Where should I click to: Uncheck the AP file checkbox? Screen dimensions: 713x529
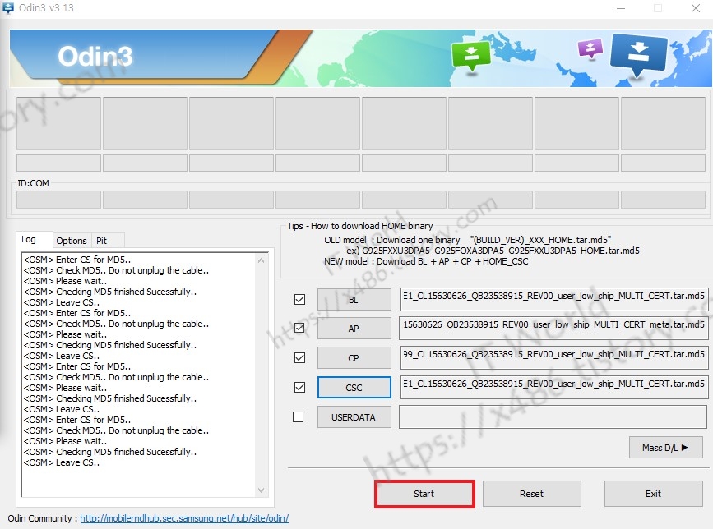point(299,328)
